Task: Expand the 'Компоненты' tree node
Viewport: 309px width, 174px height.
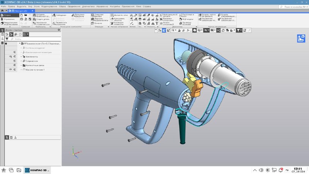Action: point(20,56)
